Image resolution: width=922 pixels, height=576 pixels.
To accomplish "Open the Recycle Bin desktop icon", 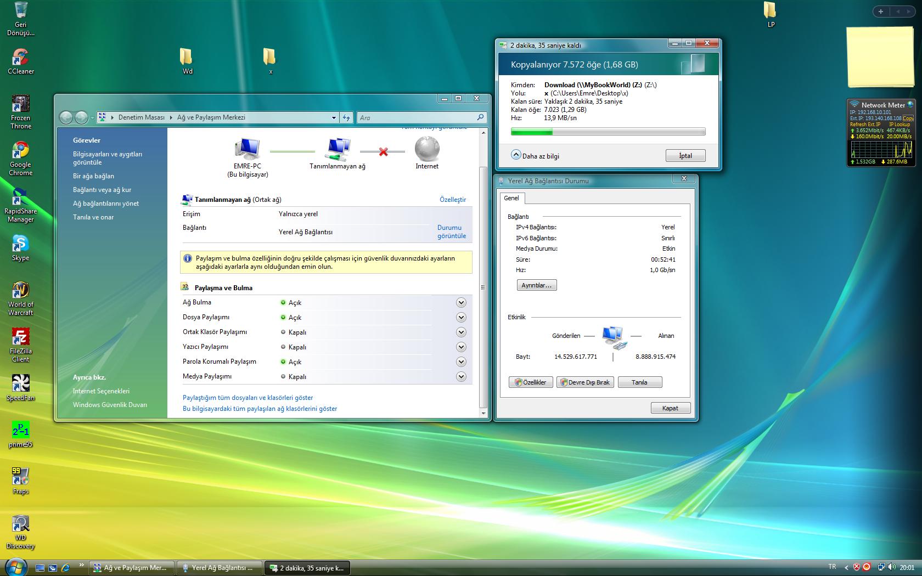I will pyautogui.click(x=20, y=19).
